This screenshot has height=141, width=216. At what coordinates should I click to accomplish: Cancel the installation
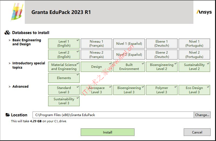197,132
